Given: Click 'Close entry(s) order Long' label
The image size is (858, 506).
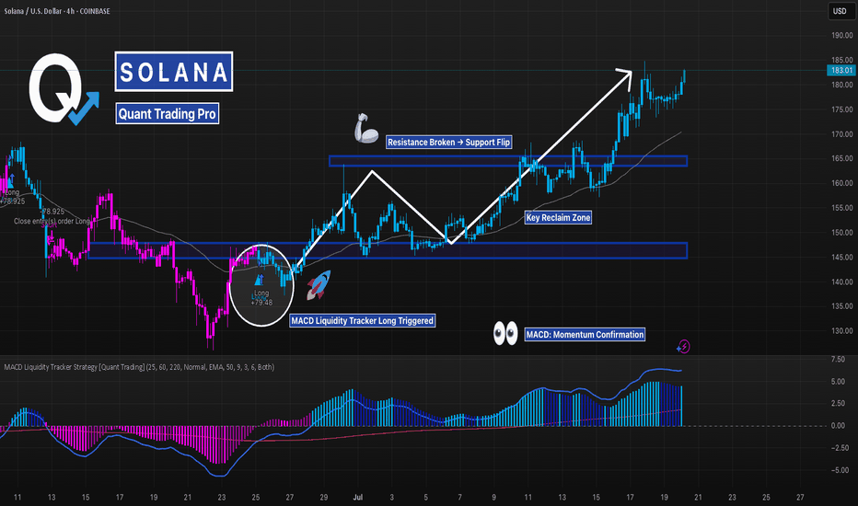Looking at the screenshot, I should tap(52, 221).
